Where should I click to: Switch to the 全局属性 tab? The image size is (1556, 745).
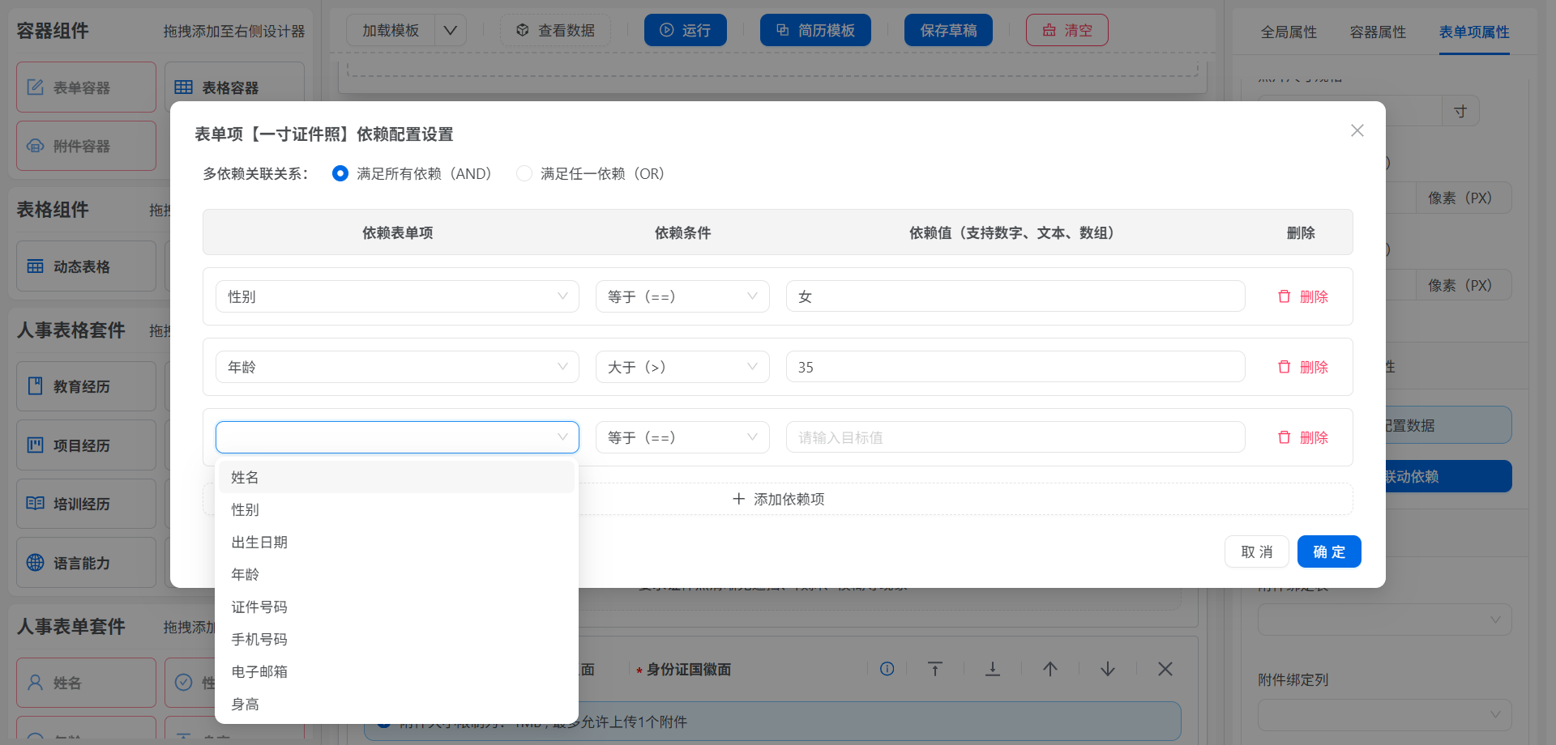coord(1289,32)
